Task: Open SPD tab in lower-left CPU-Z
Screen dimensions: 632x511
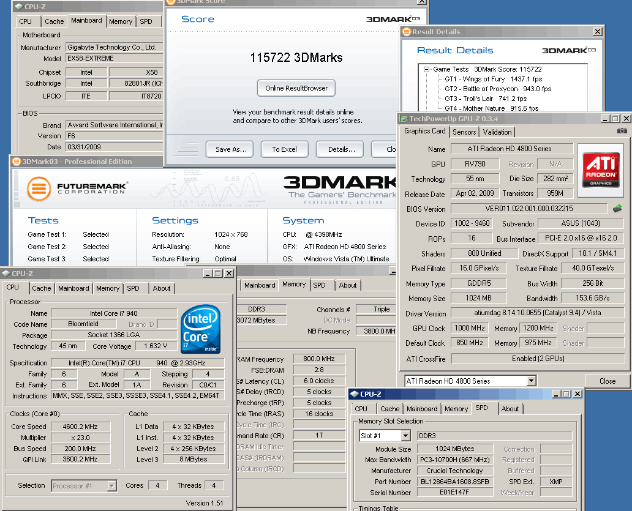Action: click(133, 288)
